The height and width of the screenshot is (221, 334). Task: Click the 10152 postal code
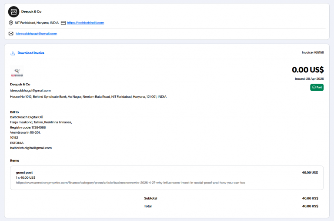(x=14, y=138)
